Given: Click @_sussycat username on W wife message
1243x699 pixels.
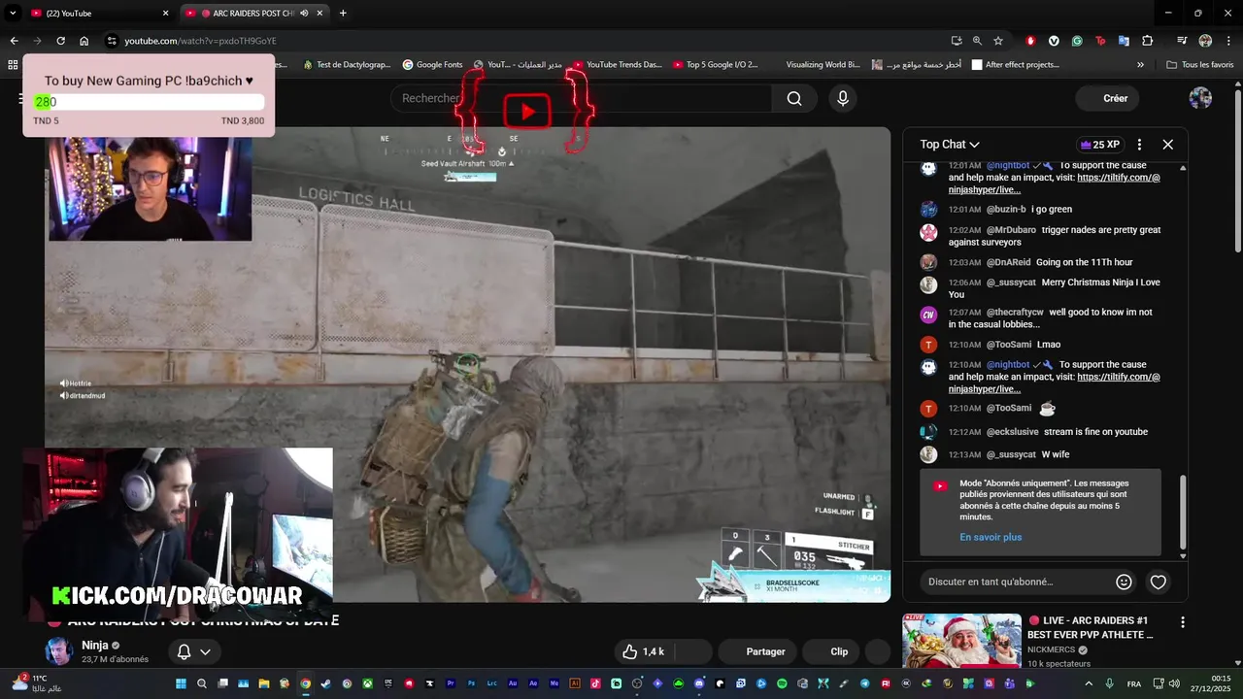Looking at the screenshot, I should pyautogui.click(x=1011, y=454).
